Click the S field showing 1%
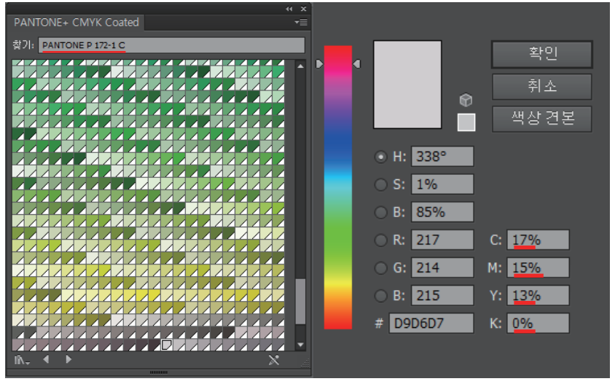 pos(442,184)
